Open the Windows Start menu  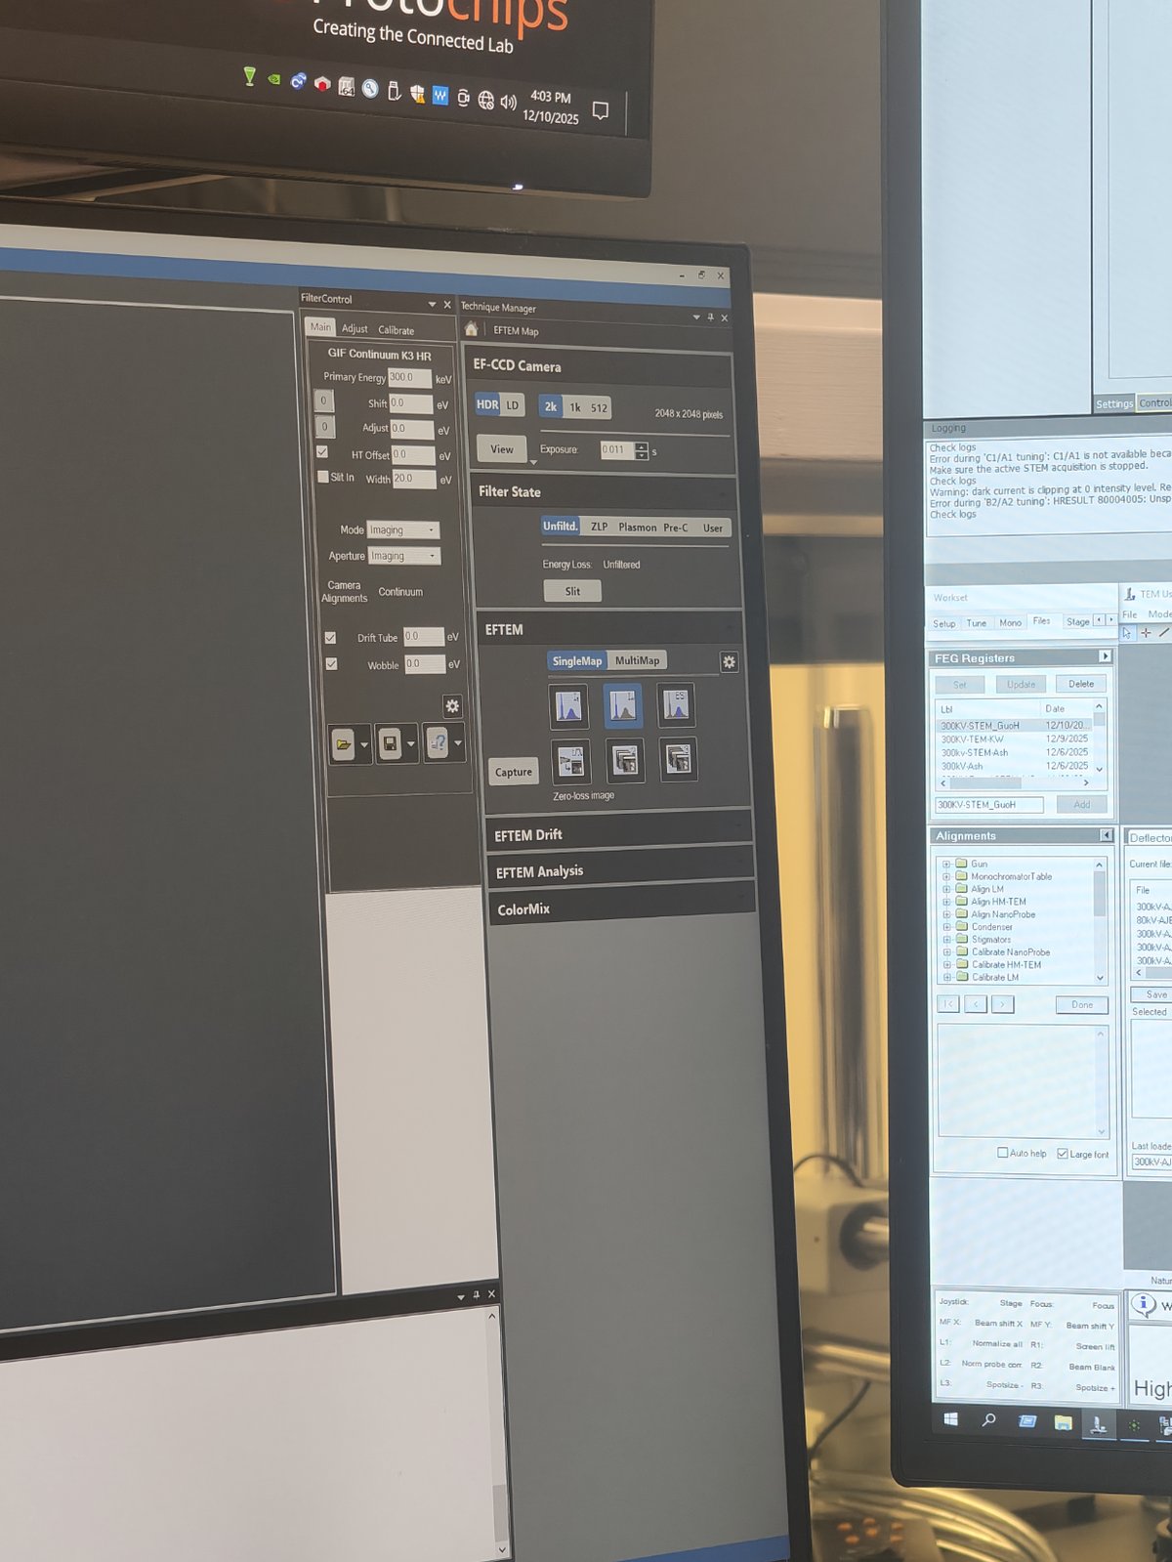950,1419
